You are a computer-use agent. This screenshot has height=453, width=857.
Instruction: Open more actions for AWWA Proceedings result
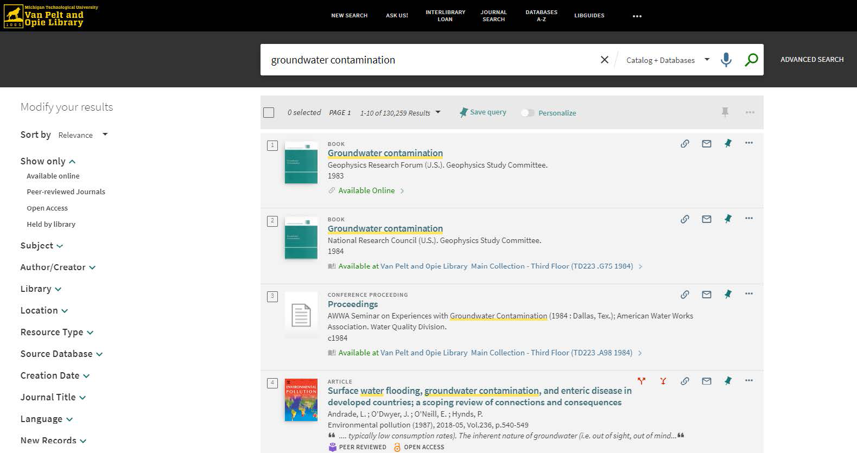pos(749,294)
